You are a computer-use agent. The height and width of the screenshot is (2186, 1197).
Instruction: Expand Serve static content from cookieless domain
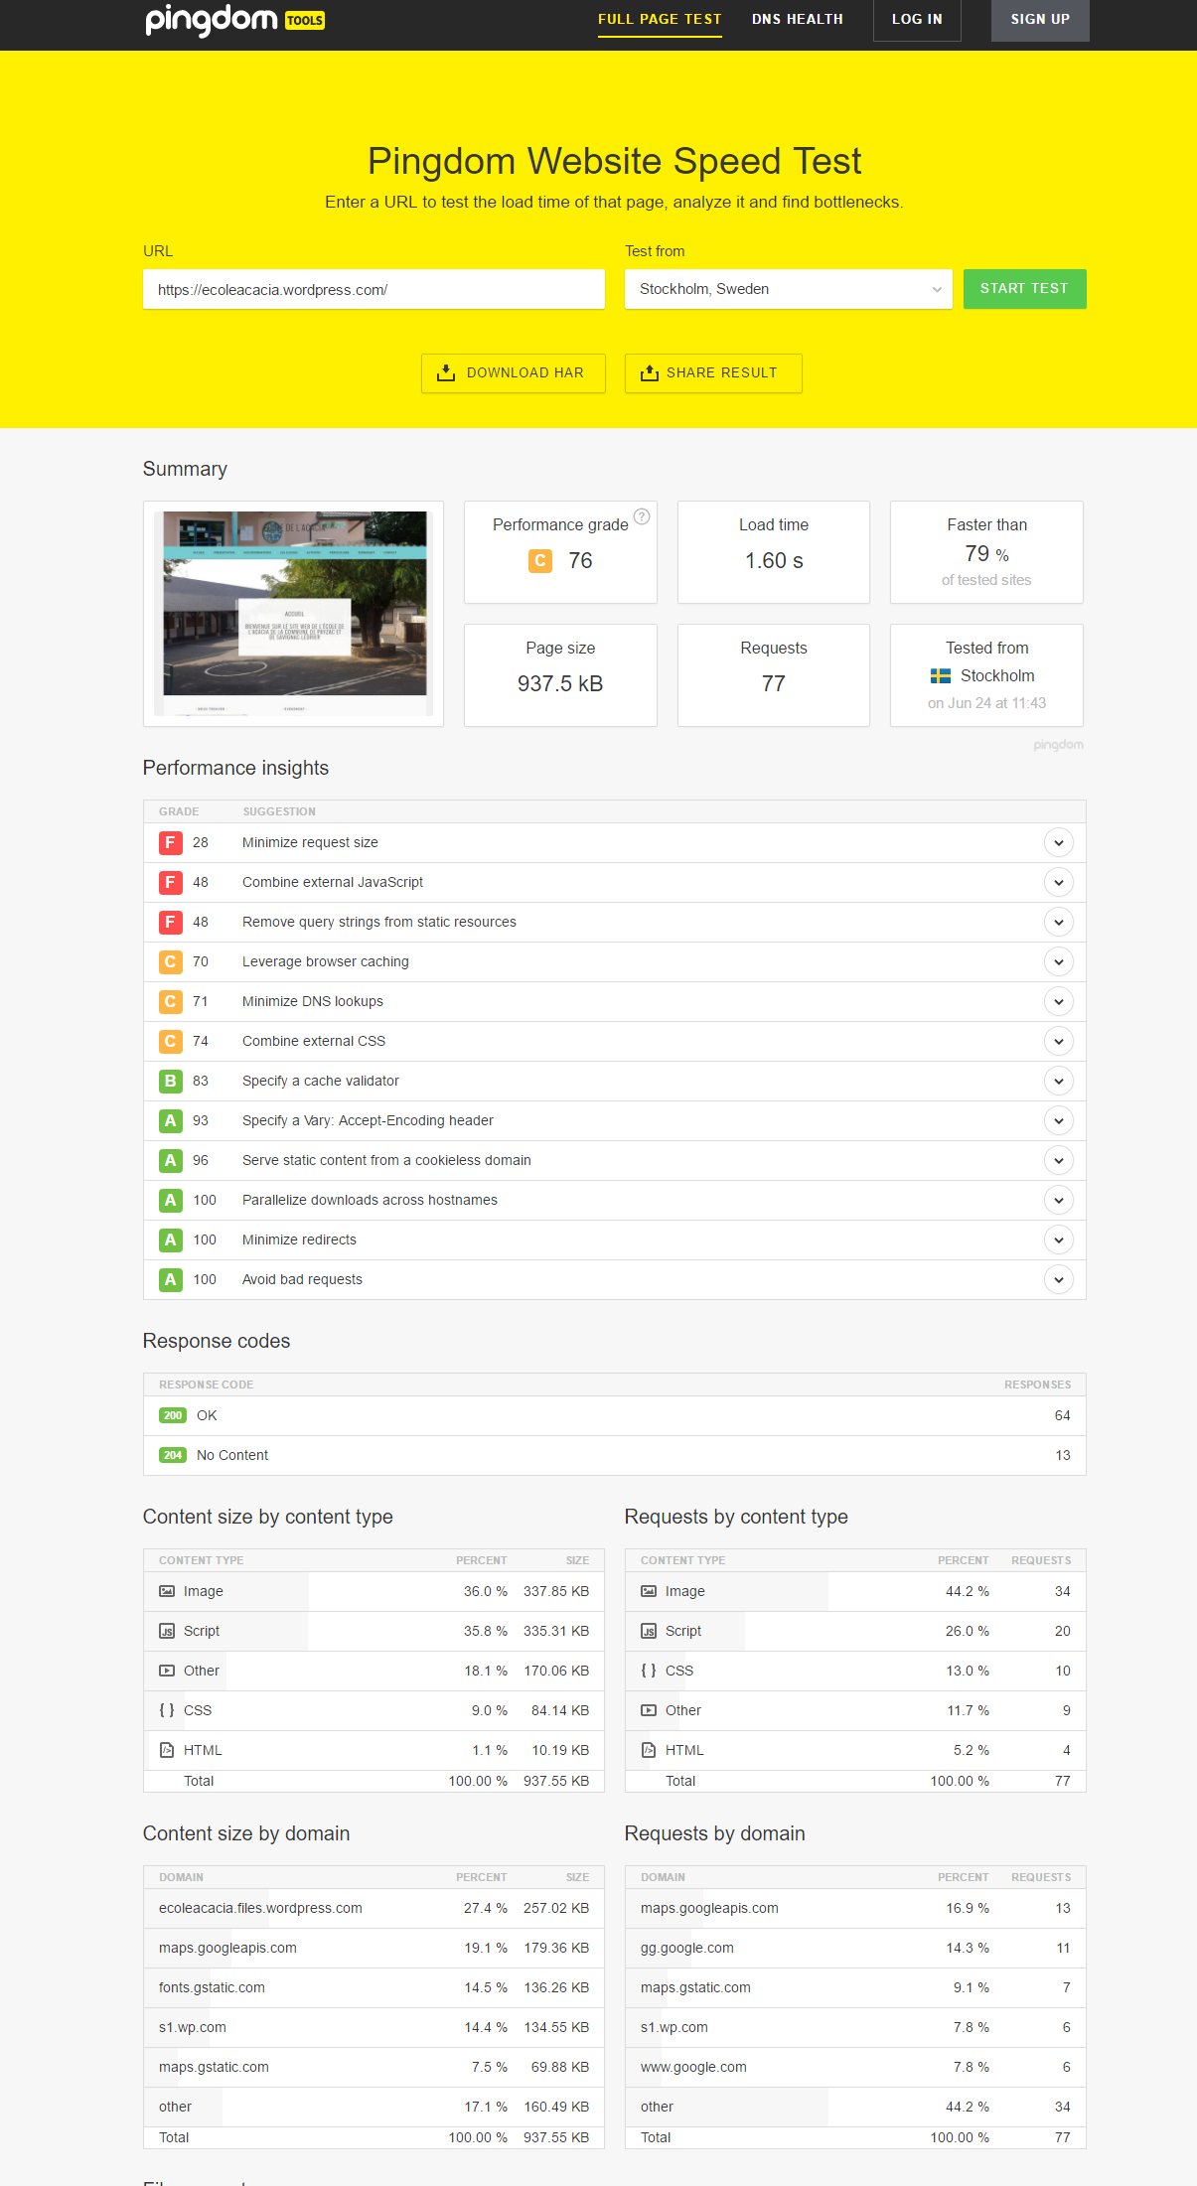pos(1059,1160)
